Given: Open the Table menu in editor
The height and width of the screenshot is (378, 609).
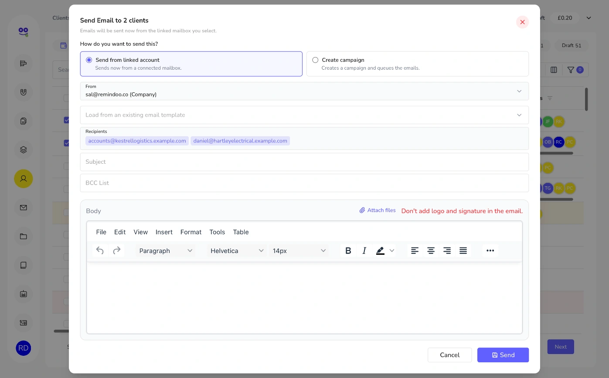Looking at the screenshot, I should click(241, 232).
